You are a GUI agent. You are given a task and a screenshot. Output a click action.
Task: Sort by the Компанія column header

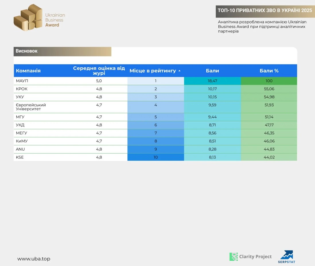click(28, 71)
